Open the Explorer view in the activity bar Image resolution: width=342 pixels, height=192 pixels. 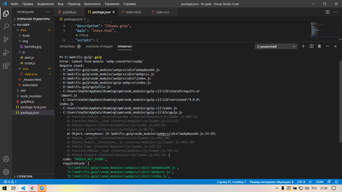pos(6,13)
